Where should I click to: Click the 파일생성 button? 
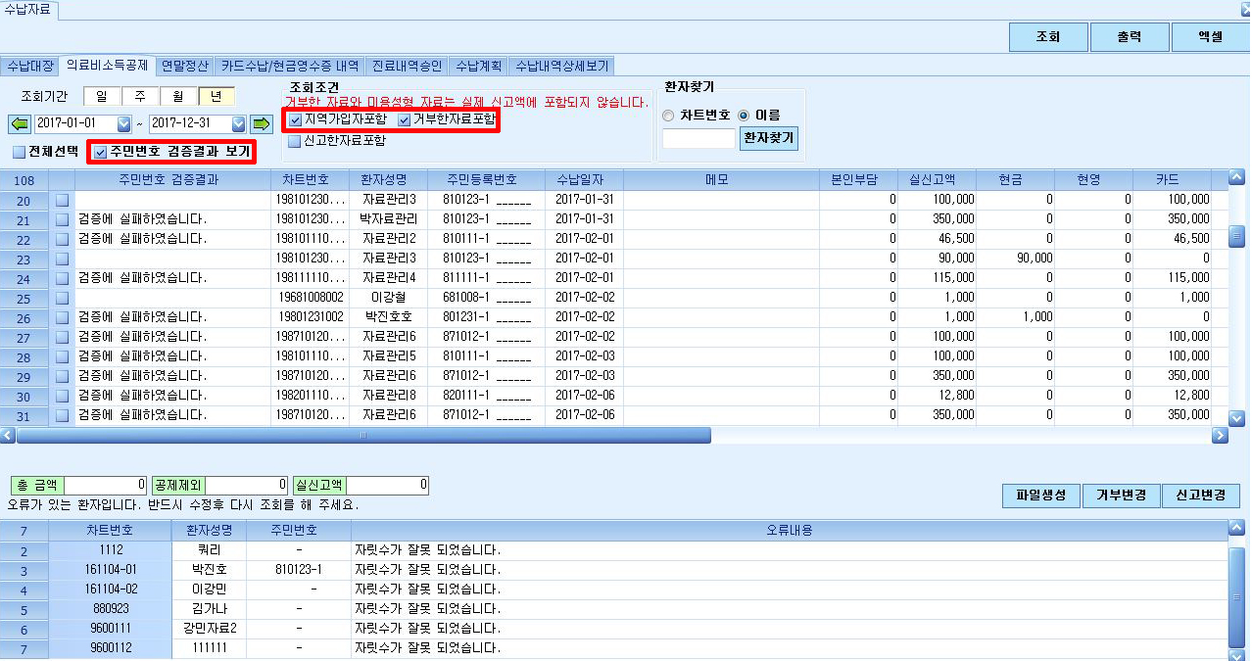1040,495
